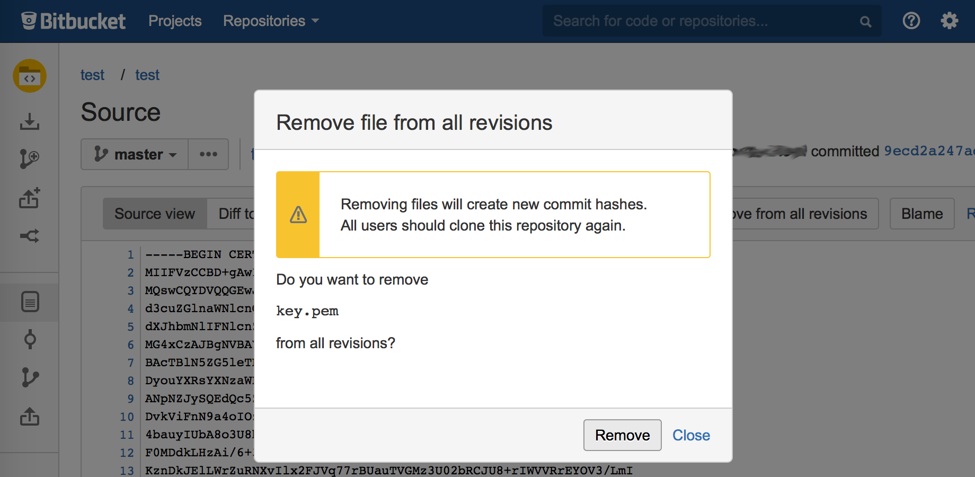Screen dimensions: 975x477
Task: Open the Projects menu item
Action: [175, 21]
